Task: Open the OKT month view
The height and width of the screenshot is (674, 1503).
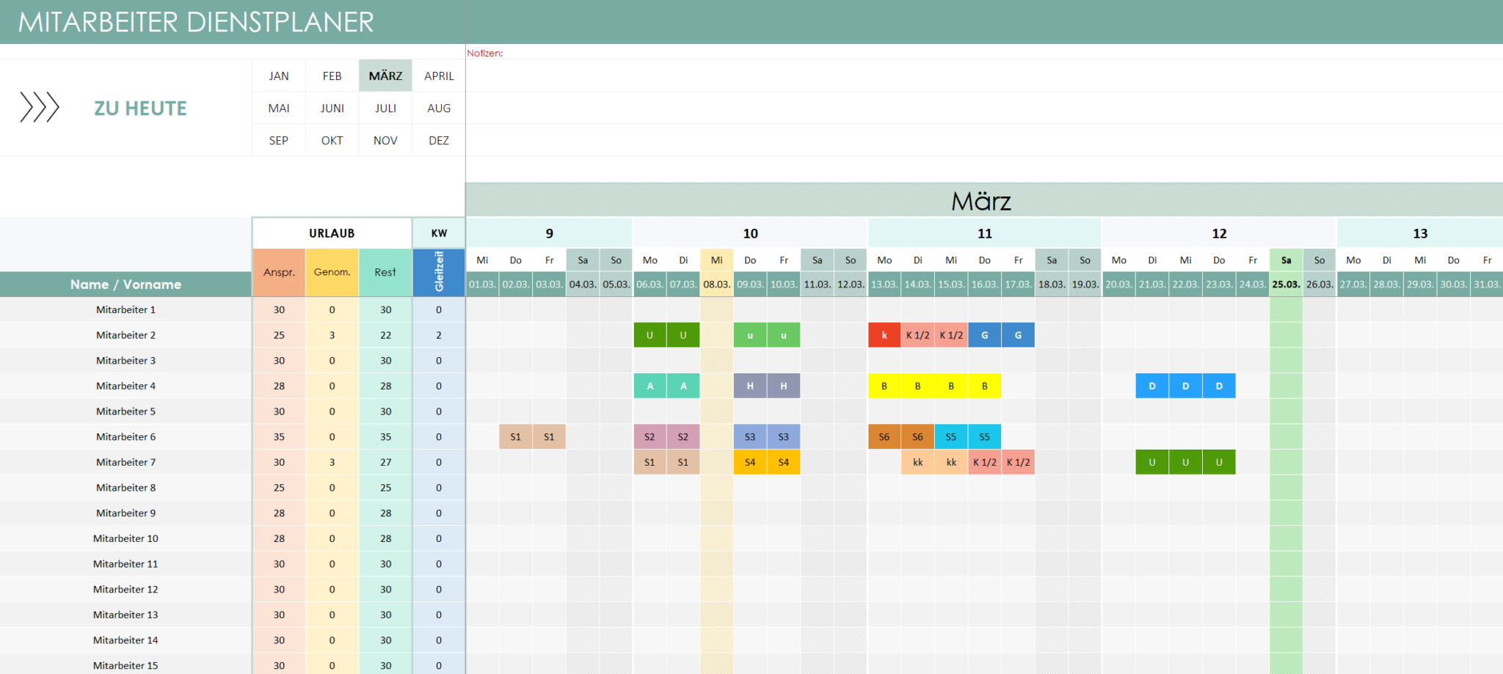Action: tap(332, 139)
